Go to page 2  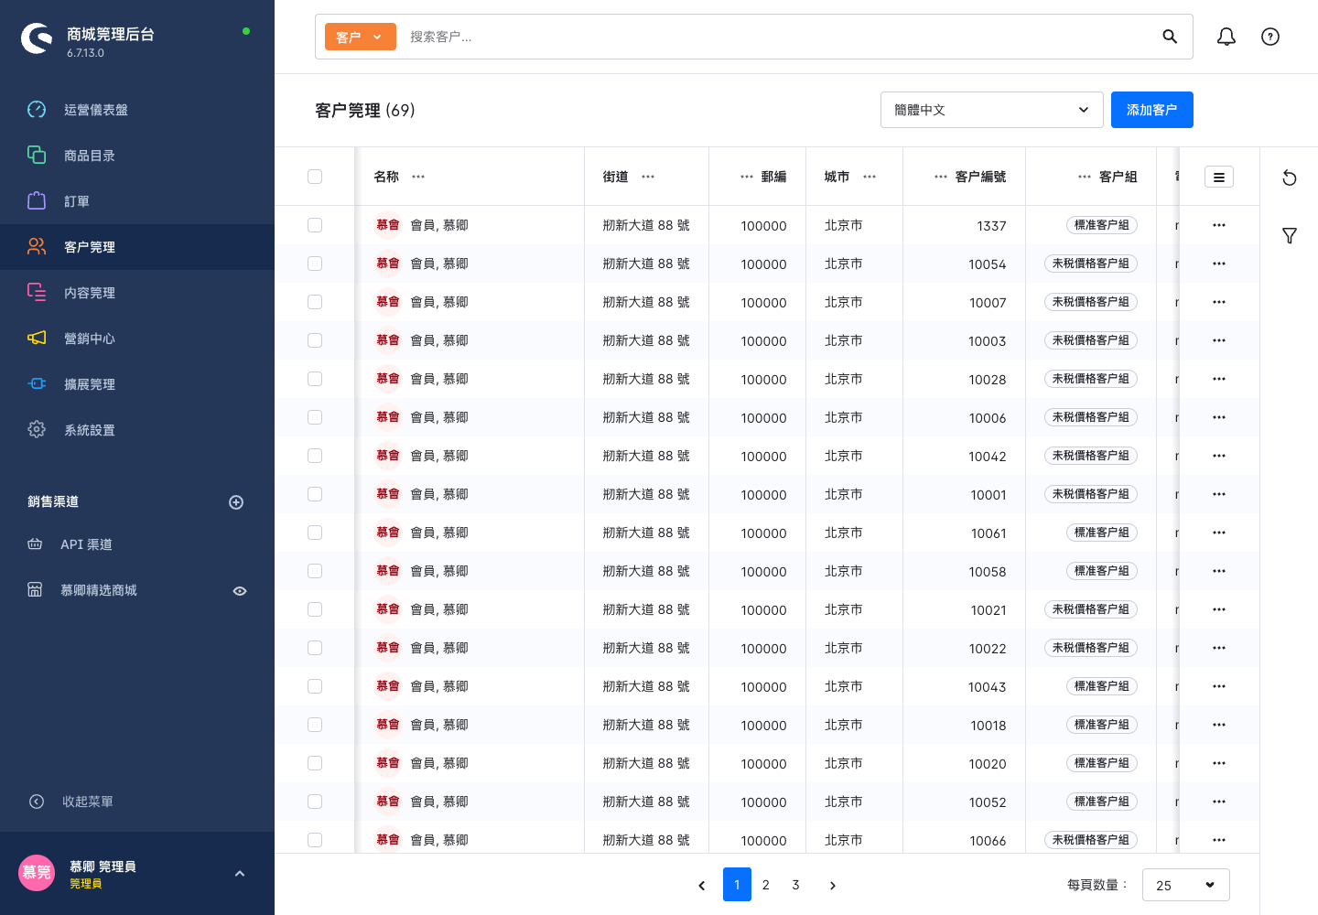766,885
